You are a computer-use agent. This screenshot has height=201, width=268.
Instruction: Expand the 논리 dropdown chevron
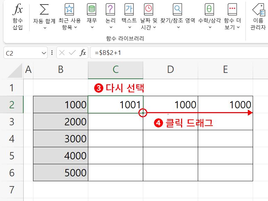(x=111, y=27)
